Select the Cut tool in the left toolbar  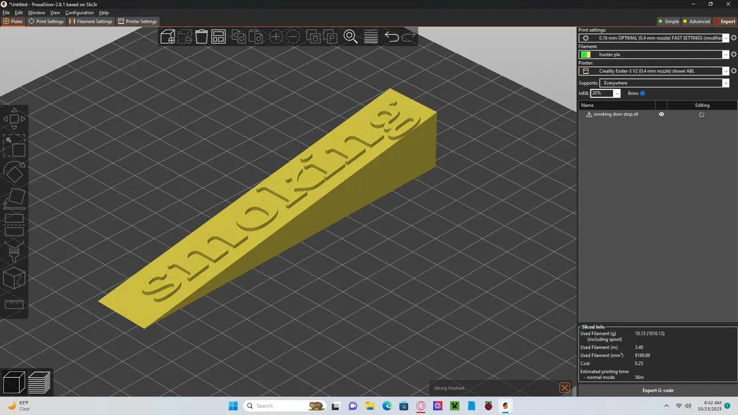point(14,225)
